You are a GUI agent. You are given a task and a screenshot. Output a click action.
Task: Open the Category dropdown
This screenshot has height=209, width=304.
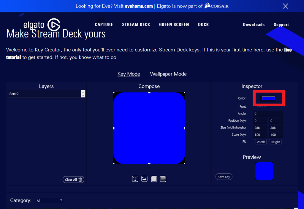(x=50, y=200)
